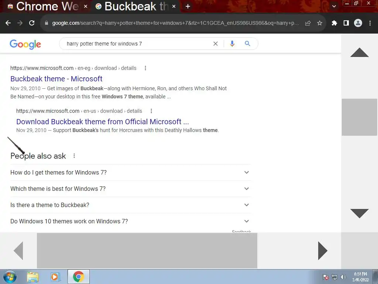Start voice search with the microphone
Screen dimensions: 378x284
(x=232, y=44)
